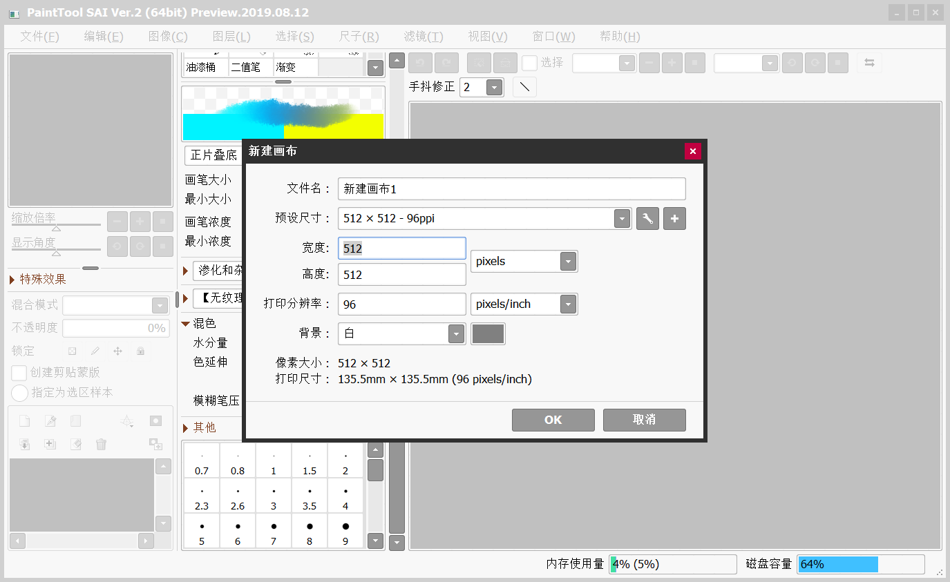Open 背景 background type dropdown

(x=456, y=333)
